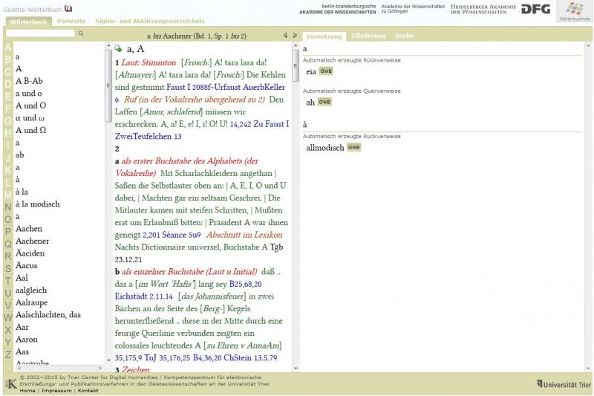Go to previous article with left arrow
This screenshot has height=396, width=594.
pos(285,35)
